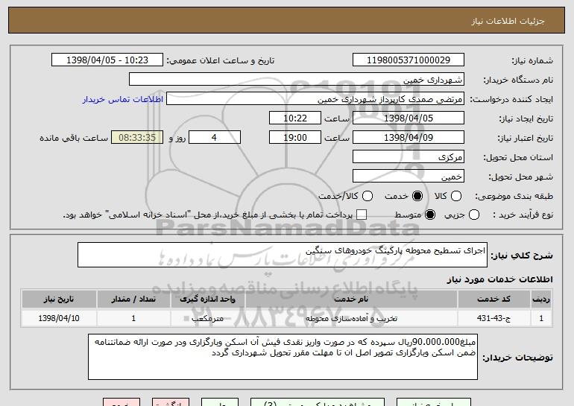Screen dimensions: 574x406
Task: Click the تاریخ نیاز column header
Action: pyautogui.click(x=59, y=299)
